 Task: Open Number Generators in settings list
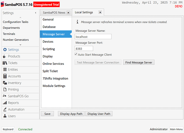[16, 40]
